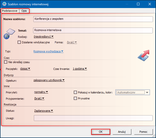Click the Anuluj button
This screenshot has width=156, height=138.
[x=122, y=132]
